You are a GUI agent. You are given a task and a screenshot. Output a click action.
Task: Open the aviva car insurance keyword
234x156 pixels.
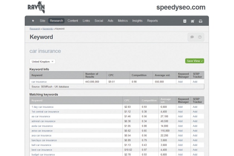pyautogui.click(x=42, y=131)
